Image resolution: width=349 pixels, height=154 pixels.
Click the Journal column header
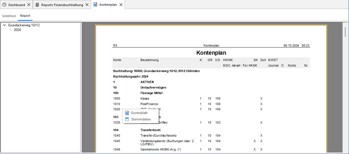(273, 65)
